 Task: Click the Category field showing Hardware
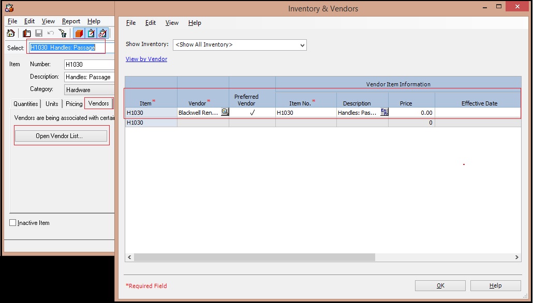[x=88, y=89]
